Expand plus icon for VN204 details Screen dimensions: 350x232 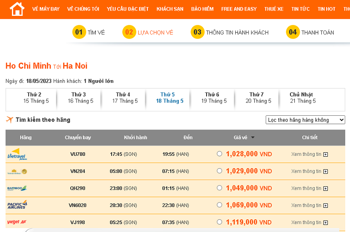click(326, 171)
